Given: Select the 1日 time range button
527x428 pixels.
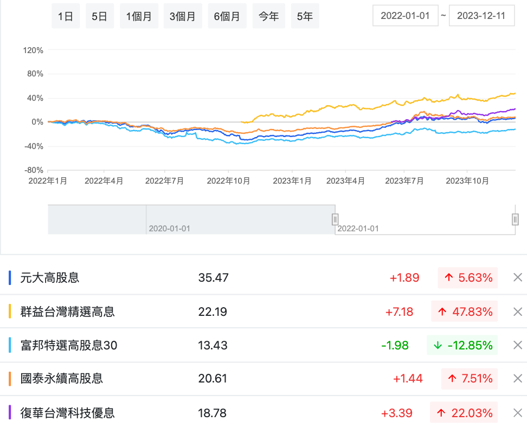Looking at the screenshot, I should 66,16.
